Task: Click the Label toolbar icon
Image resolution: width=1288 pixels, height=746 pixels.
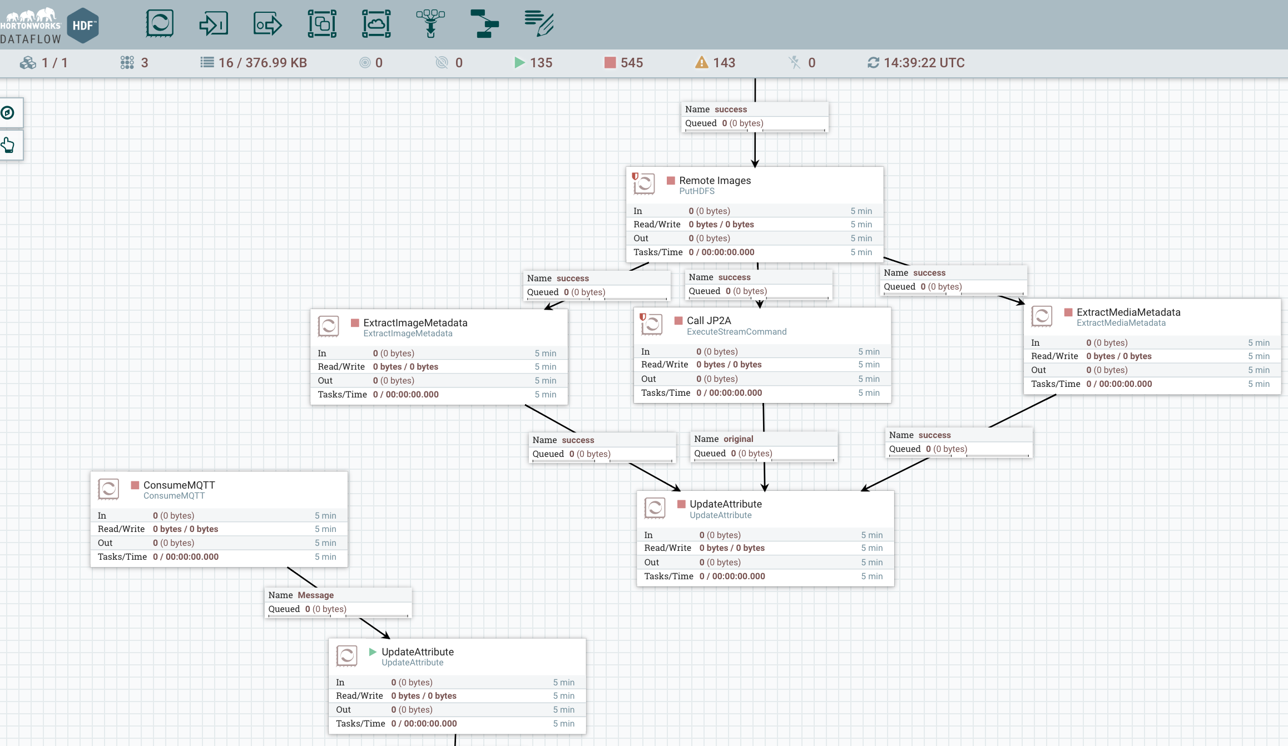Action: pyautogui.click(x=538, y=24)
